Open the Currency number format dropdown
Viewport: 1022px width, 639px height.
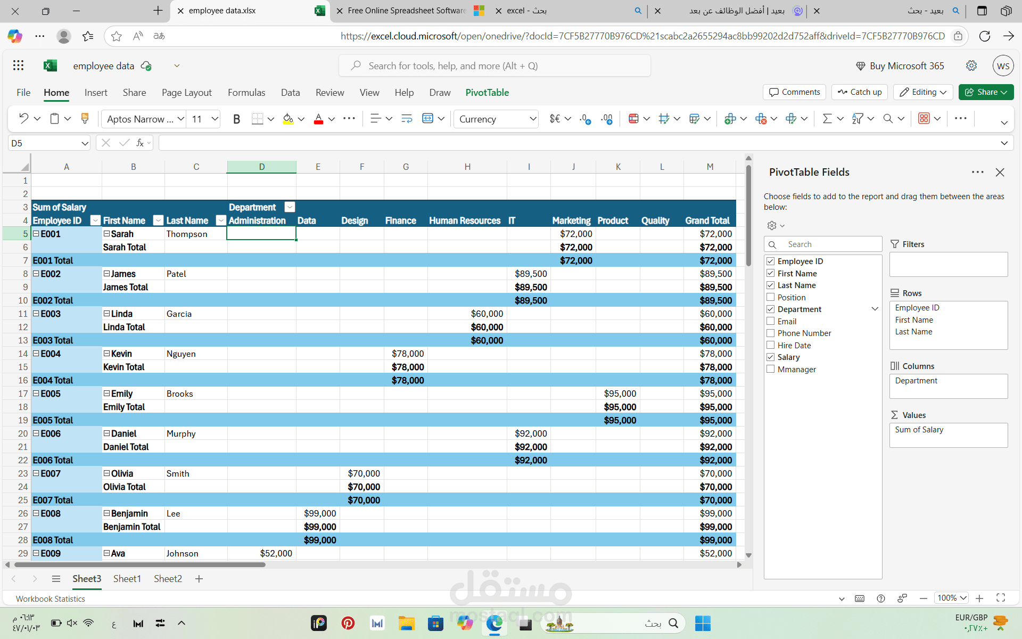[533, 119]
